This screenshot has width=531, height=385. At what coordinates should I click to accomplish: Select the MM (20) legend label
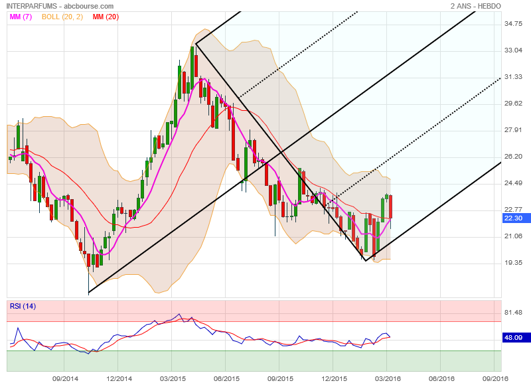coord(106,17)
